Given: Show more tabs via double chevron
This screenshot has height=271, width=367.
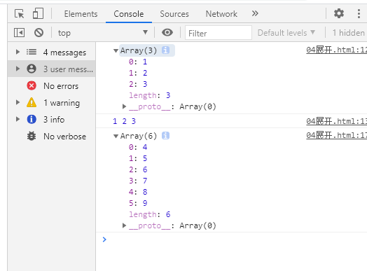Looking at the screenshot, I should pos(255,13).
